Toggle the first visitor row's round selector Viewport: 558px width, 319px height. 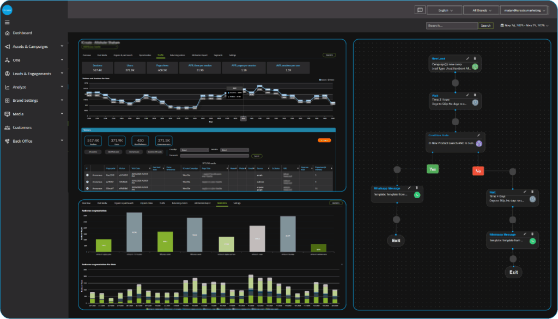pos(87,175)
